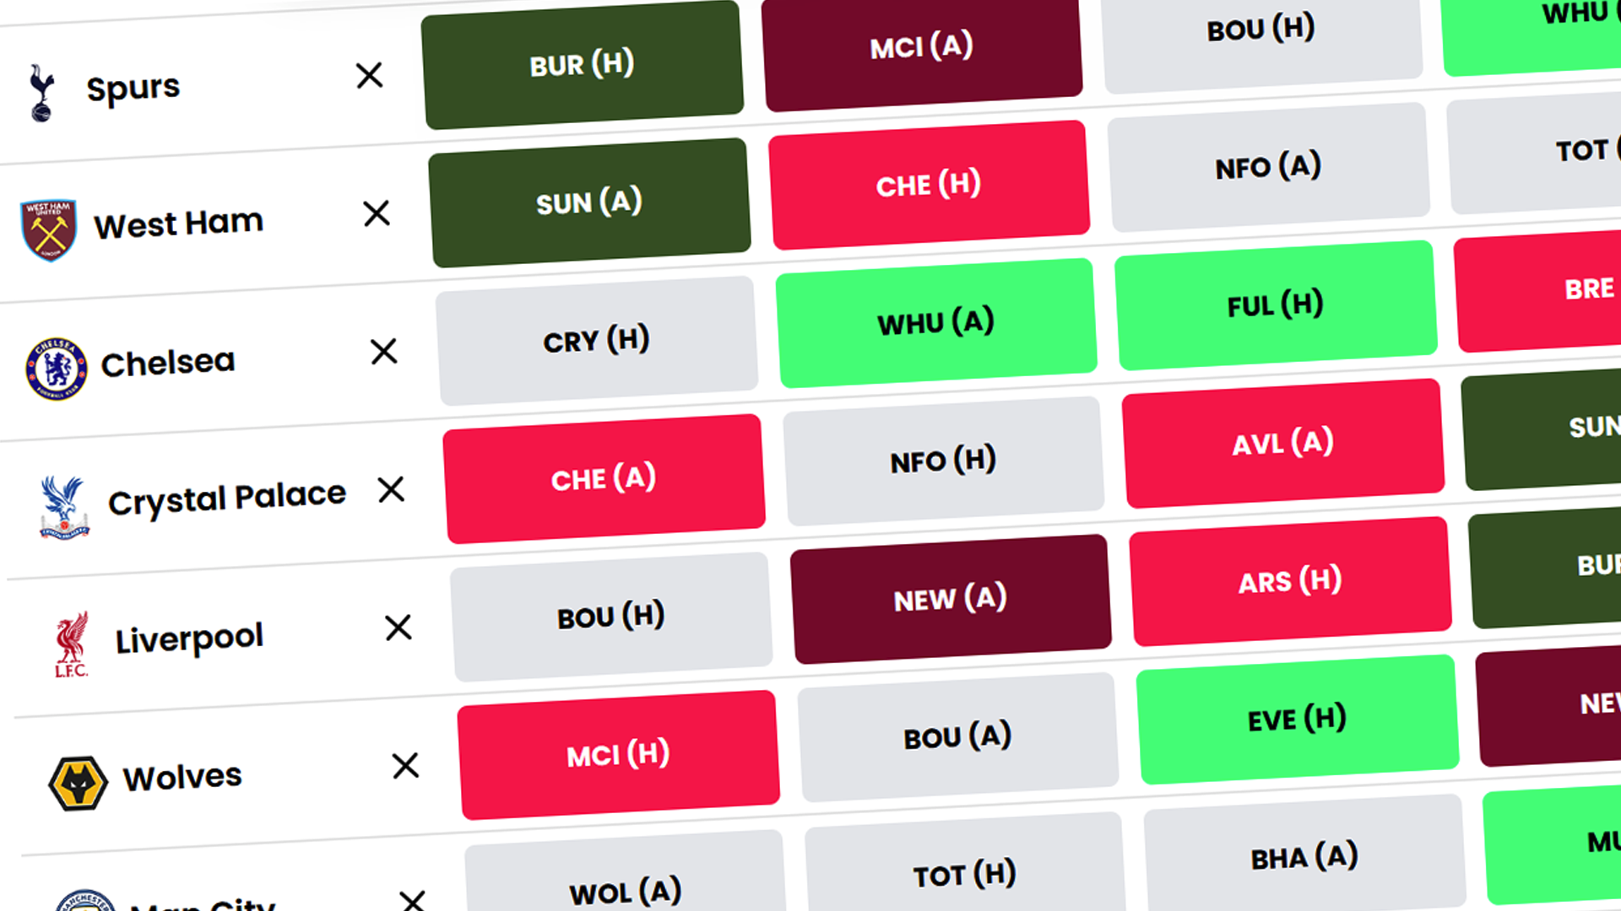Remove Spurs from the ticker

[x=369, y=76]
